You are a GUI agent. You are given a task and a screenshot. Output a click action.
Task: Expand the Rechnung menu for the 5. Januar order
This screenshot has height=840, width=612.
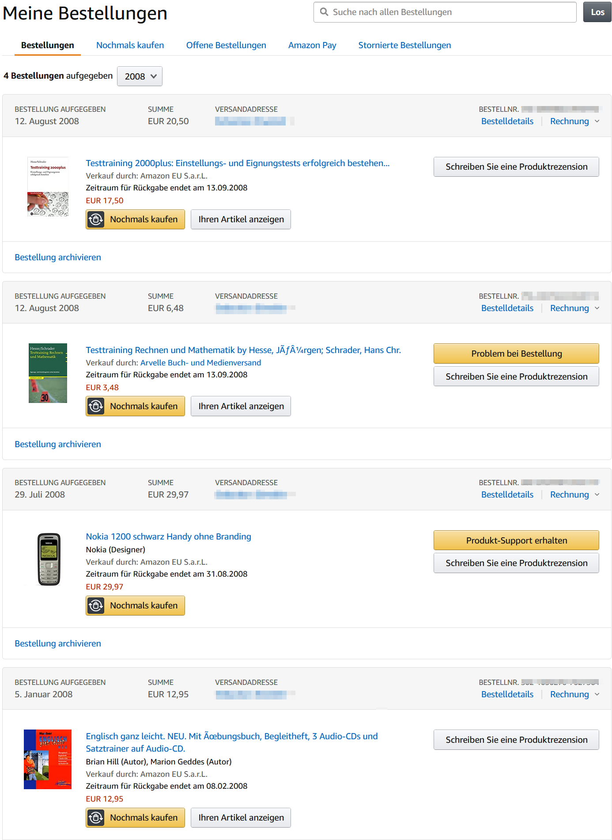575,694
